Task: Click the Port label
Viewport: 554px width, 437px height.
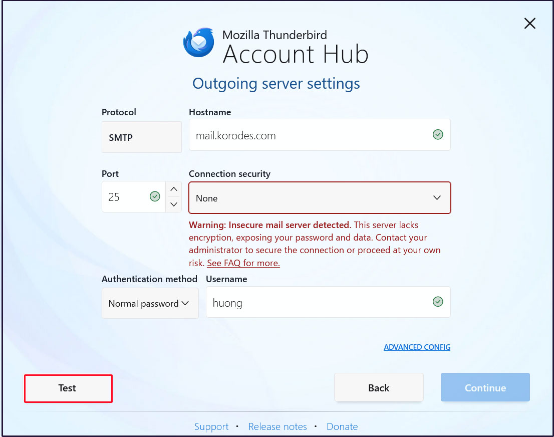Action: [110, 174]
